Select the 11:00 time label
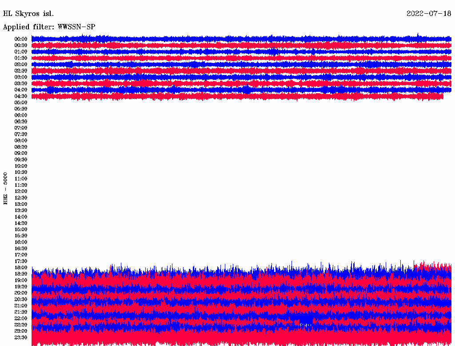The image size is (455, 346). (21, 178)
